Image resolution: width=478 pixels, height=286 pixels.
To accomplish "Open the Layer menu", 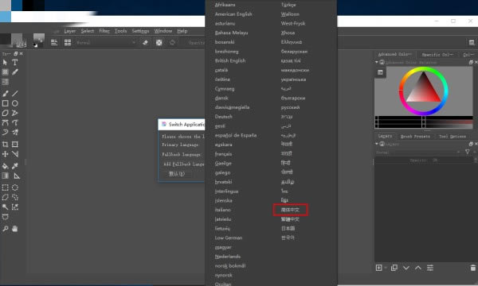I will point(70,31).
